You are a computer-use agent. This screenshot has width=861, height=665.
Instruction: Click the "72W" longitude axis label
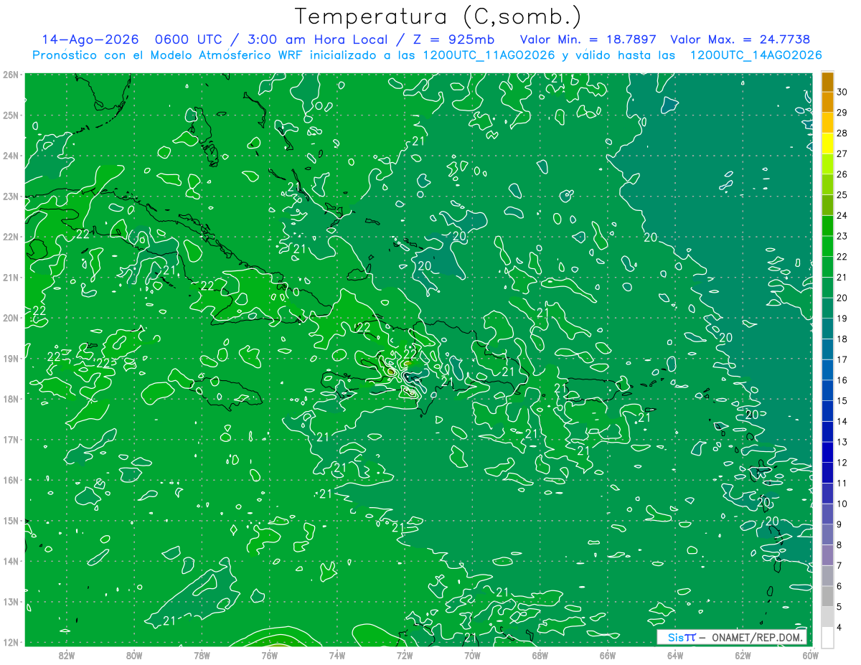click(x=405, y=656)
